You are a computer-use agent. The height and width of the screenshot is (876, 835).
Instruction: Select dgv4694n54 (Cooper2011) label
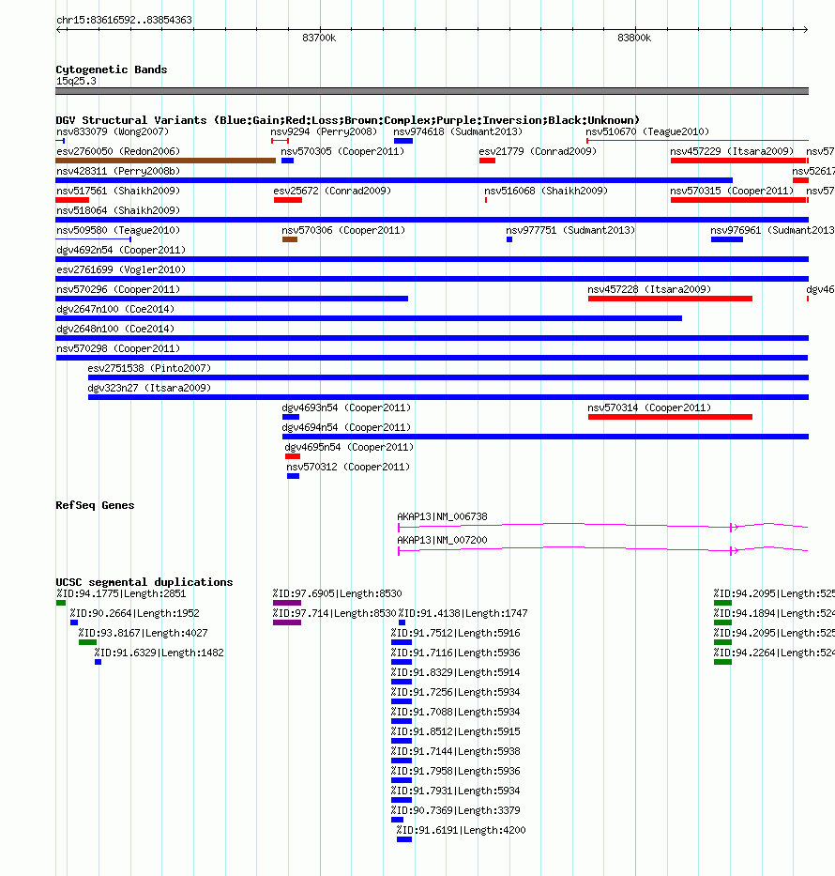point(346,427)
